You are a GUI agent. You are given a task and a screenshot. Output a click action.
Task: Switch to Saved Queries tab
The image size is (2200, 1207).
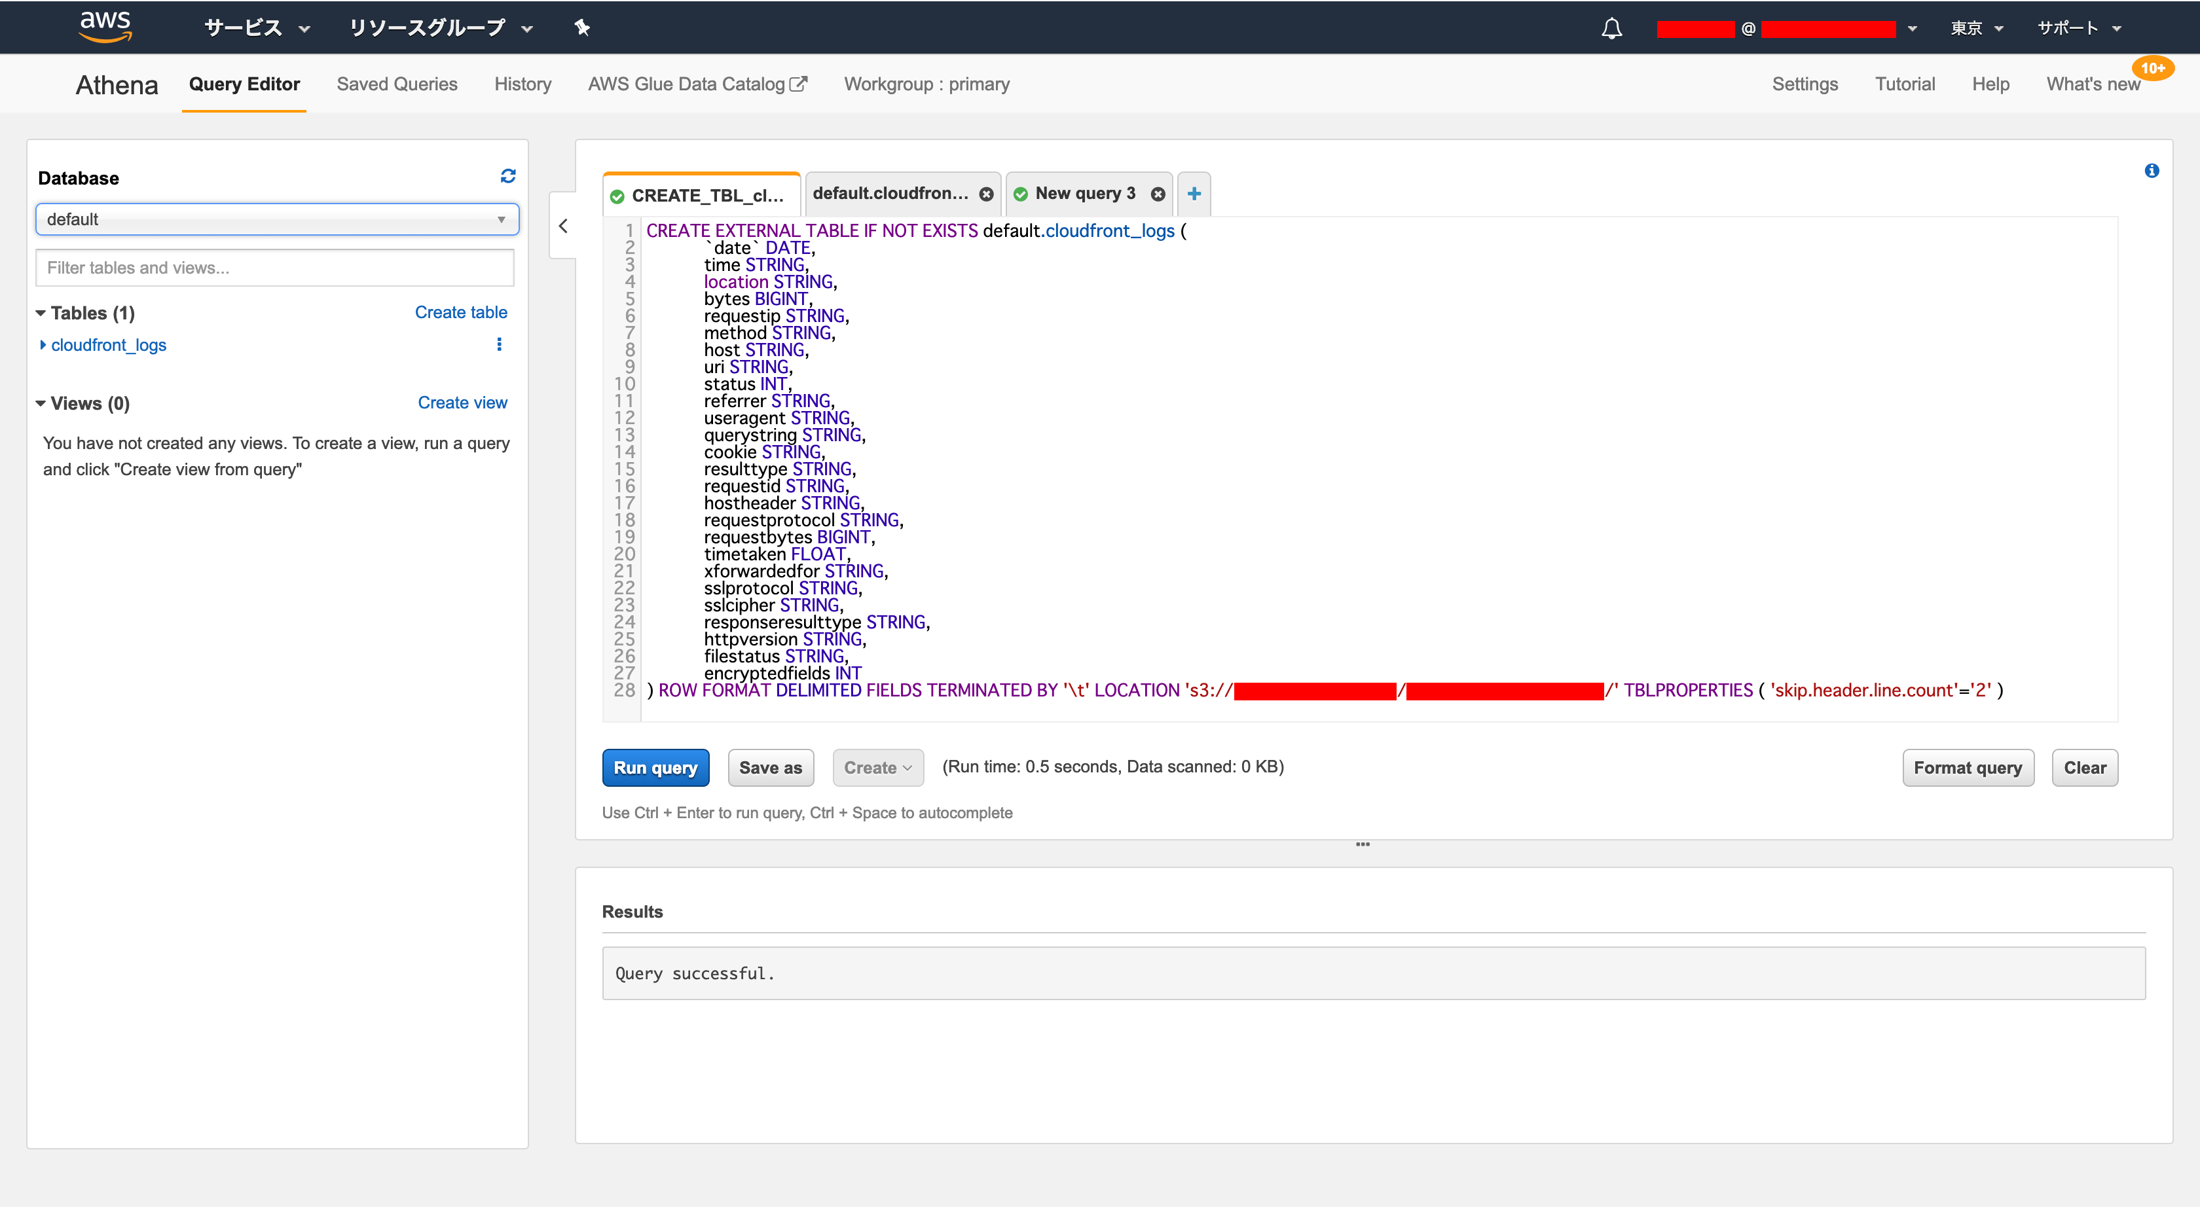(x=396, y=84)
